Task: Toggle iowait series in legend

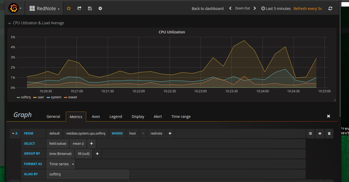Action: tap(73, 97)
